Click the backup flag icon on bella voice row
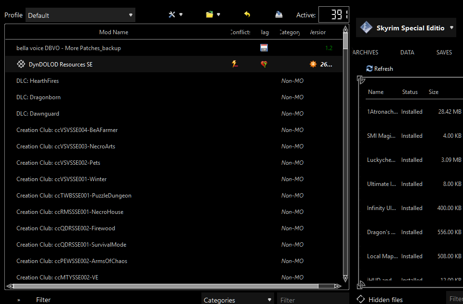 264,48
